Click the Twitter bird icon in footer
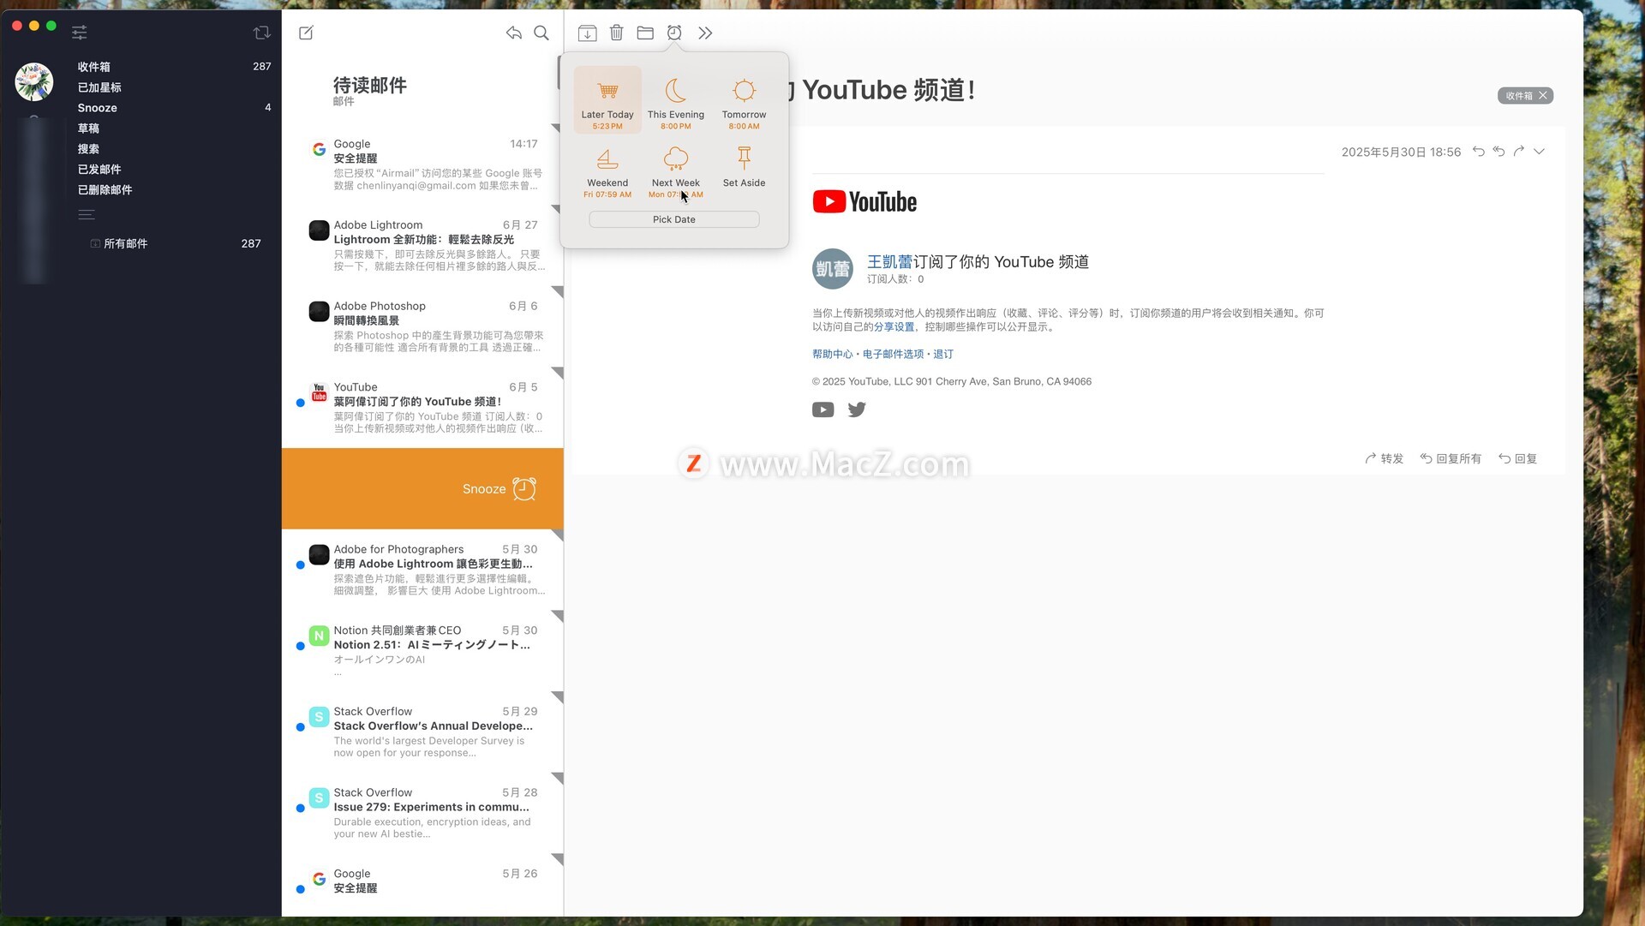Viewport: 1645px width, 926px height. (x=857, y=409)
